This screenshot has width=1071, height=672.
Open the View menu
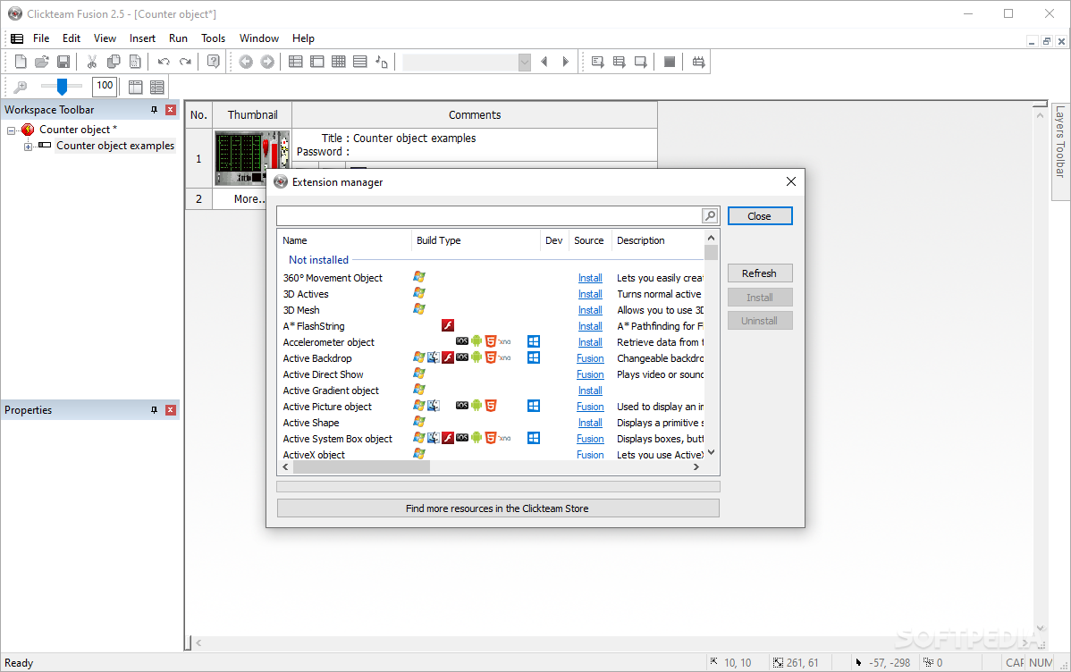pos(105,38)
